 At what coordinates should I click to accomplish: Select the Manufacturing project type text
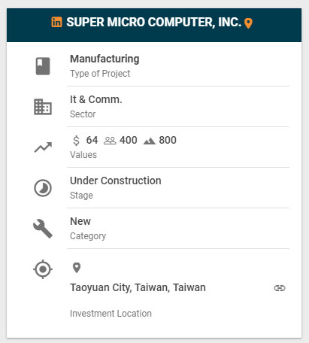pyautogui.click(x=105, y=59)
